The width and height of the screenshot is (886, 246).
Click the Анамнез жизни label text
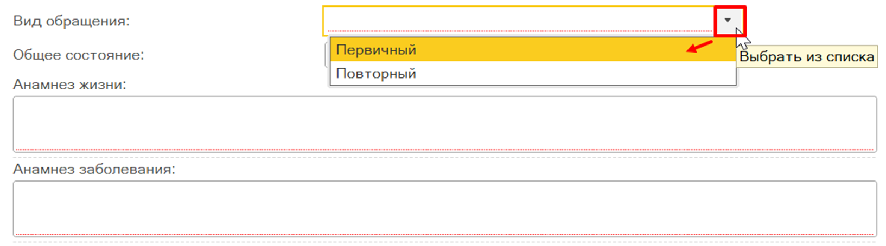(69, 85)
